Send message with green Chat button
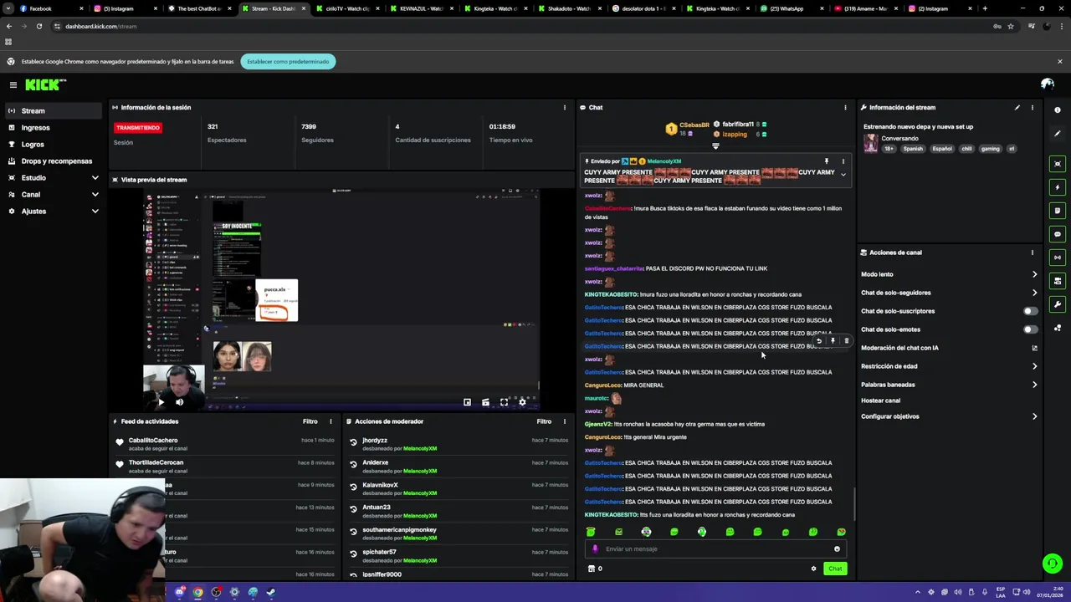Viewport: 1071px width, 602px height. click(x=835, y=569)
